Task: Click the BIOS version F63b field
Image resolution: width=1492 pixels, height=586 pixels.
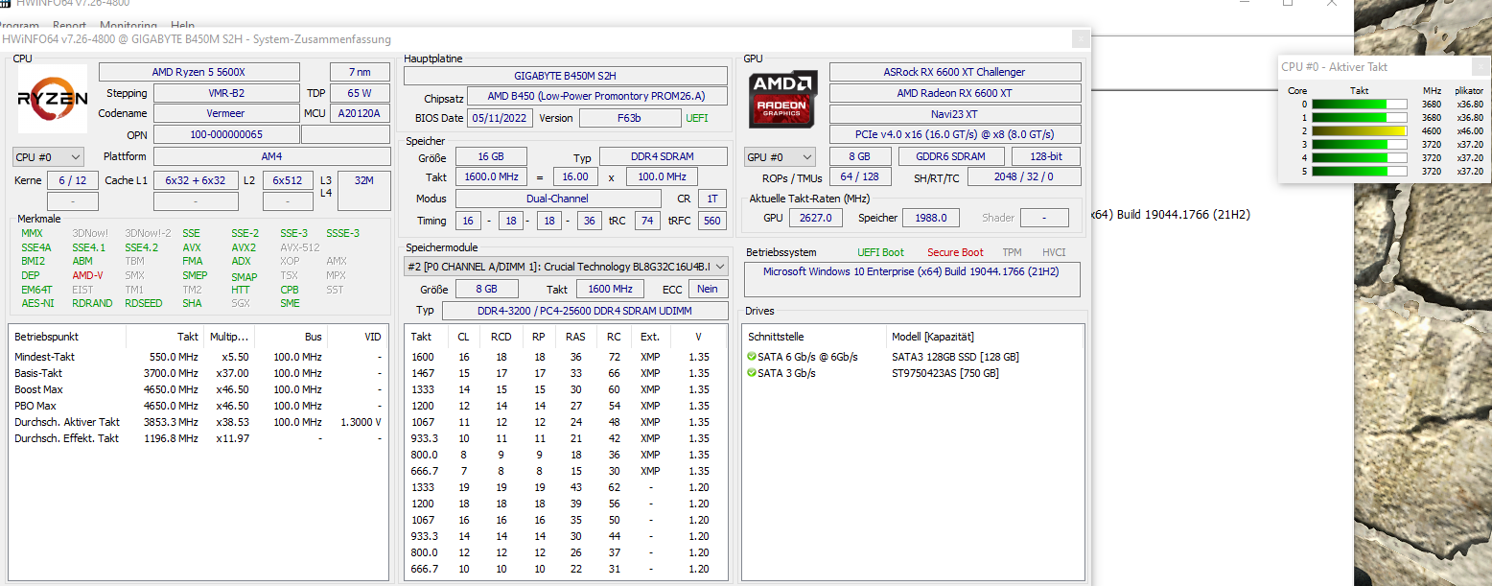Action: tap(629, 118)
